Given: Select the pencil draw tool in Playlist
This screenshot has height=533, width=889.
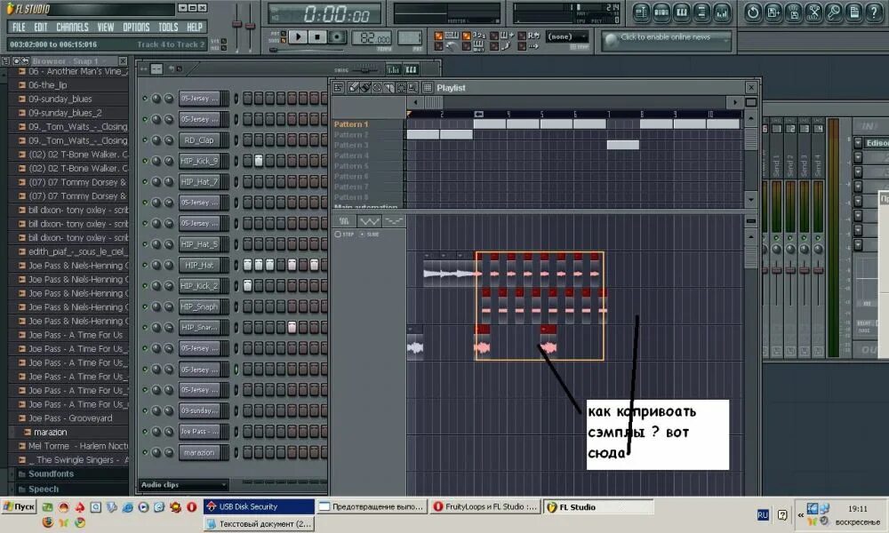Looking at the screenshot, I should pos(354,87).
